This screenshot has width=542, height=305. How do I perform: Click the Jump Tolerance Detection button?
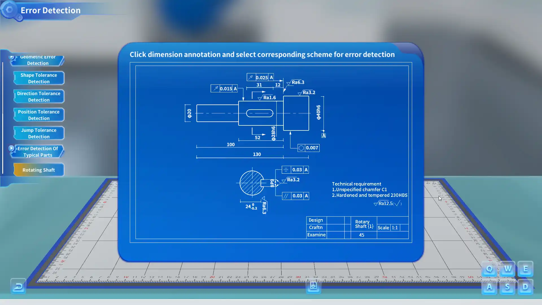[39, 133]
